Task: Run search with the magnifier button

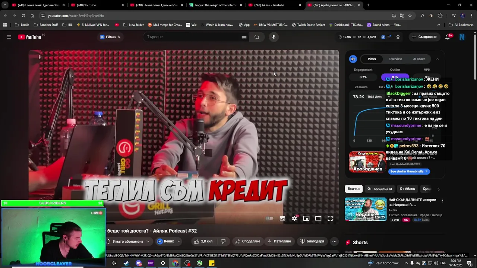Action: [257, 37]
